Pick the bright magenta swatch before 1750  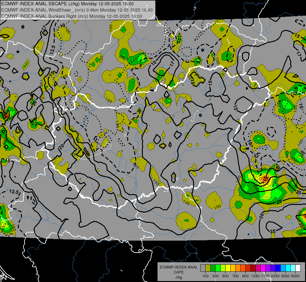(x=263, y=268)
